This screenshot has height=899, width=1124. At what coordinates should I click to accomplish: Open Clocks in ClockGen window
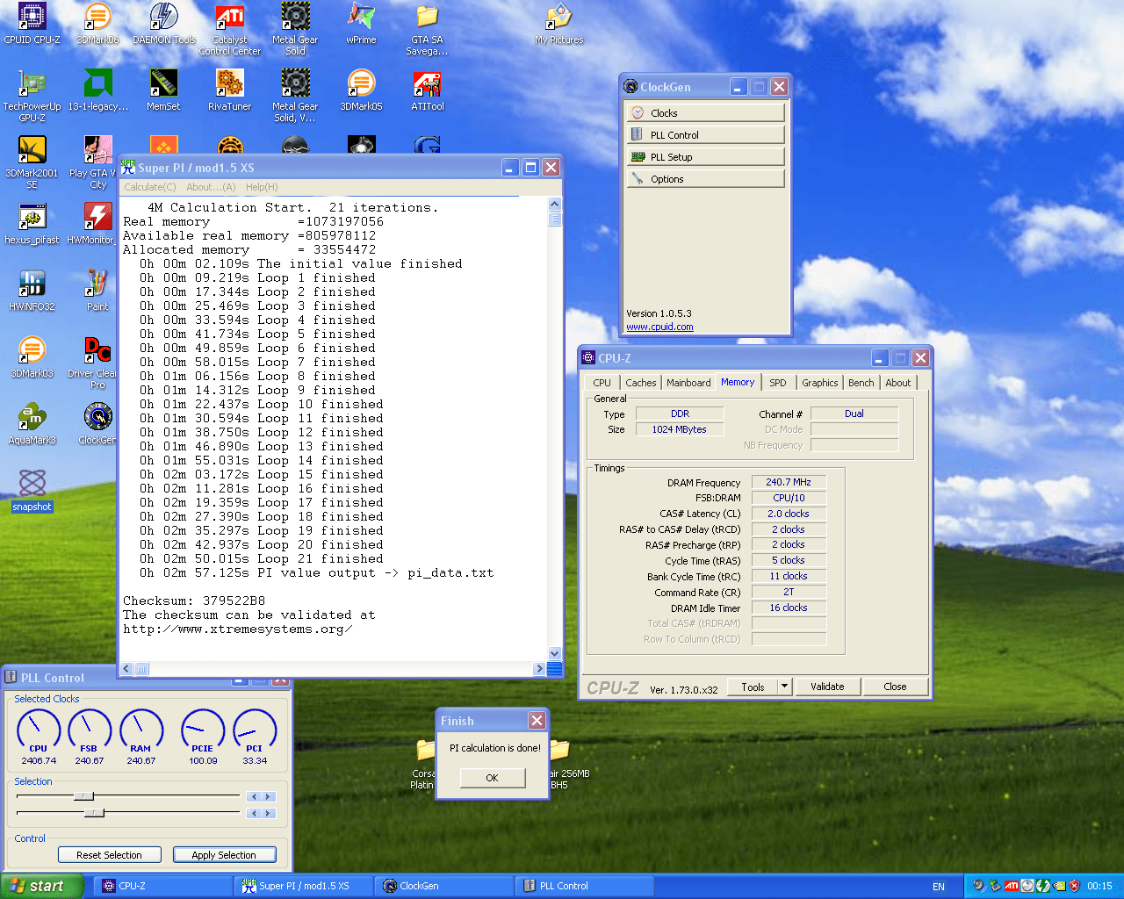point(705,112)
